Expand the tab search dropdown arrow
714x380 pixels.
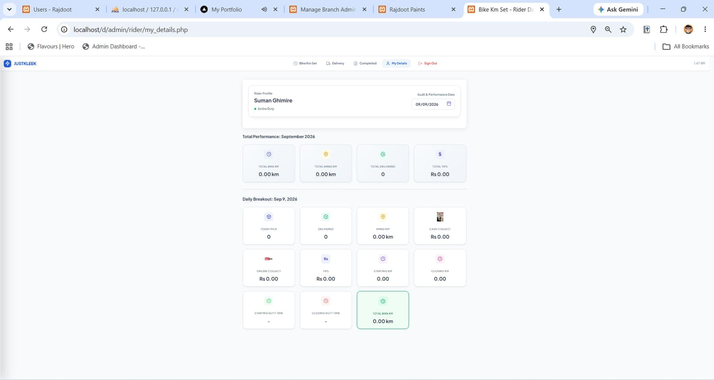pyautogui.click(x=9, y=9)
